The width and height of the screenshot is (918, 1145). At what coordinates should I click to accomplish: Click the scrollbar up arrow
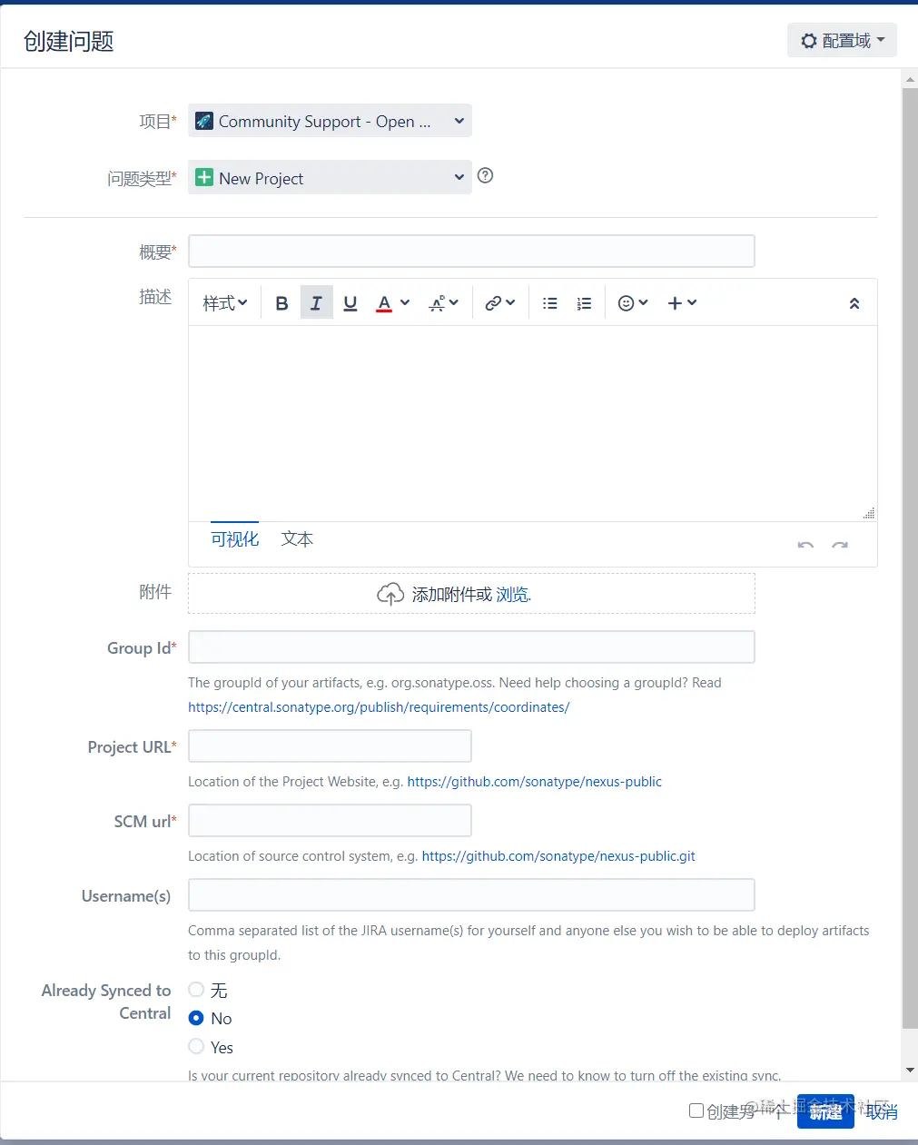tap(910, 80)
